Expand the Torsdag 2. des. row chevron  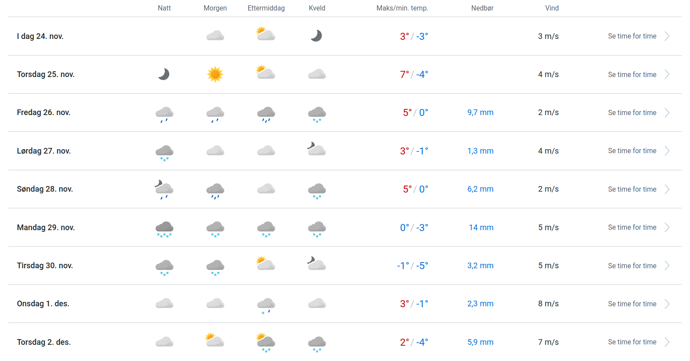coord(667,342)
